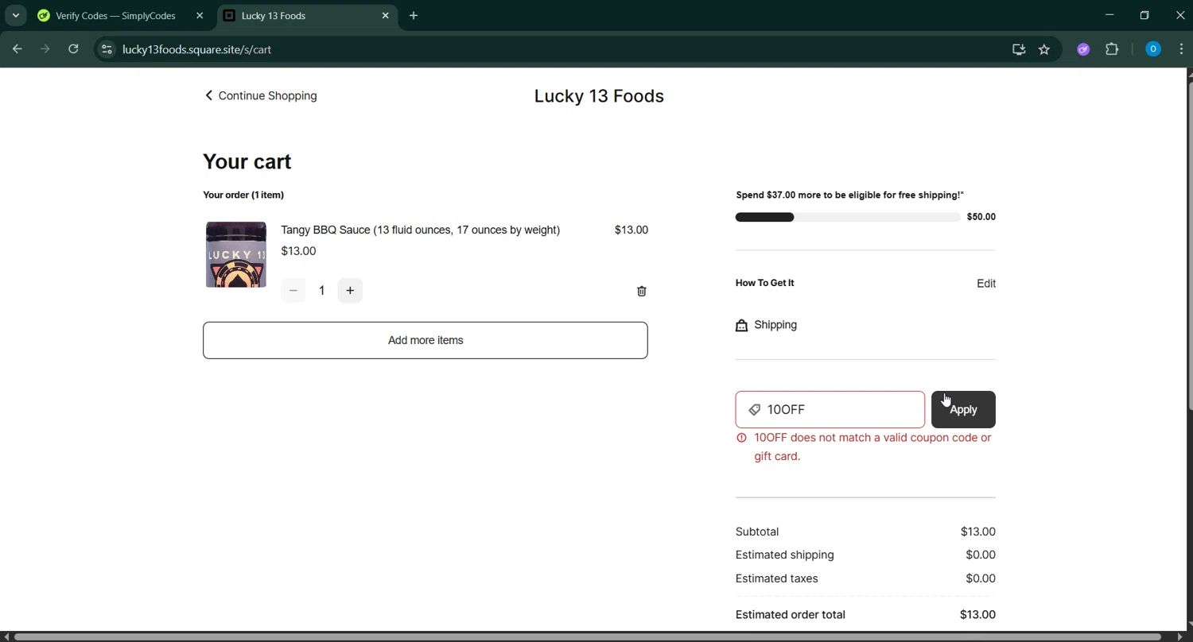Click the Shipping method text
This screenshot has width=1193, height=642.
click(x=775, y=325)
